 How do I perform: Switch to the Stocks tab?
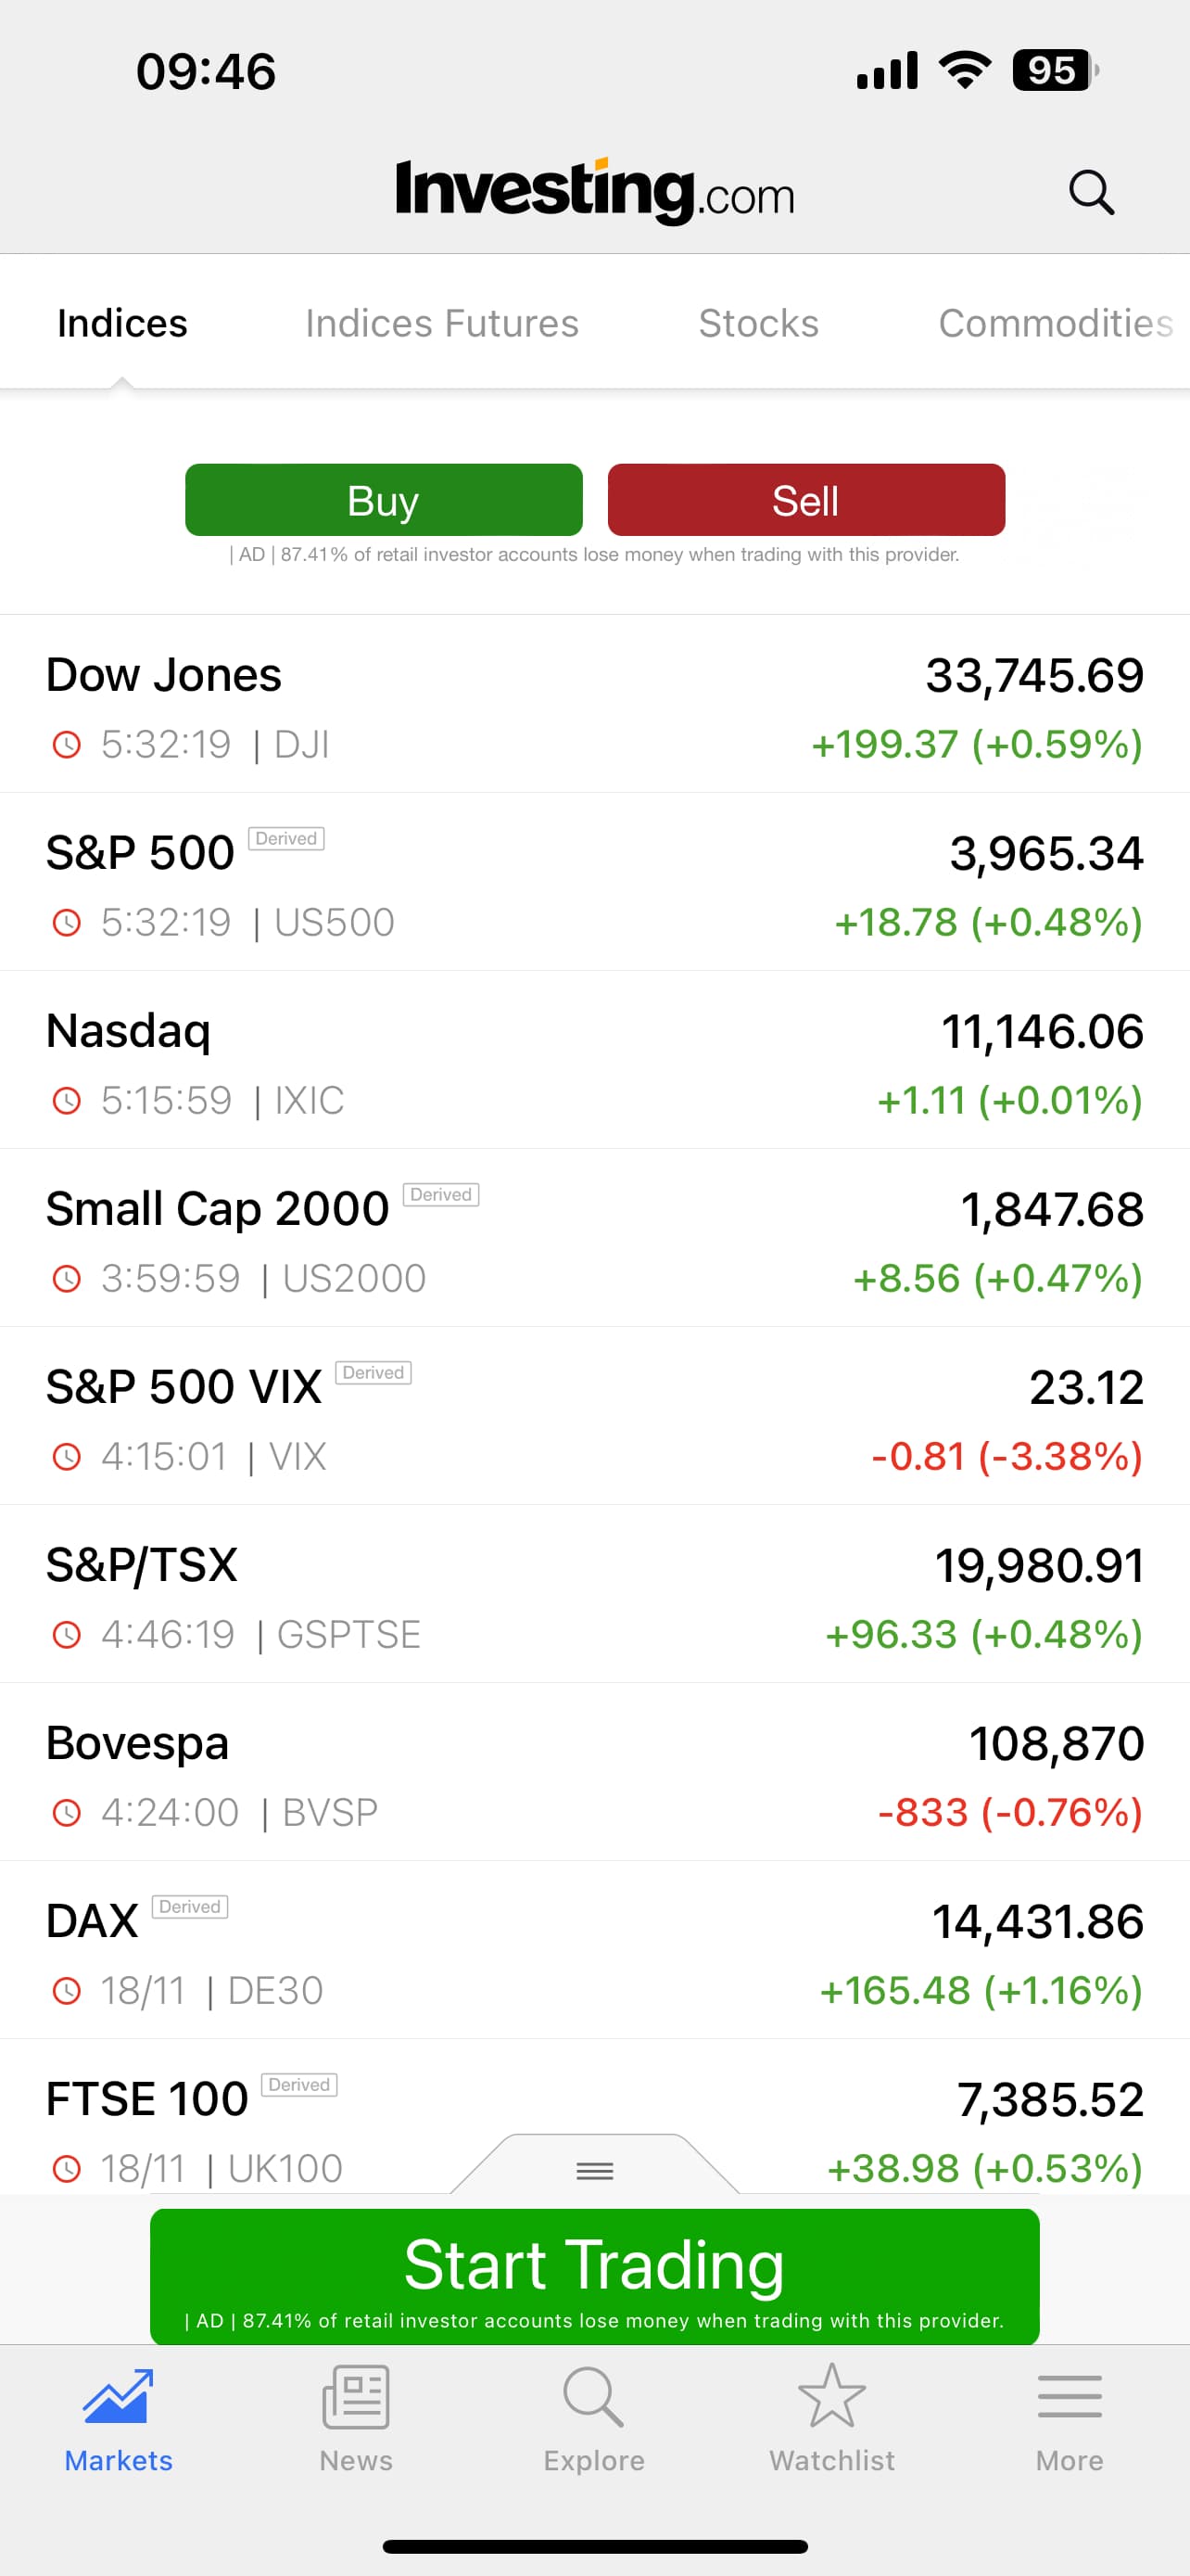(x=758, y=323)
